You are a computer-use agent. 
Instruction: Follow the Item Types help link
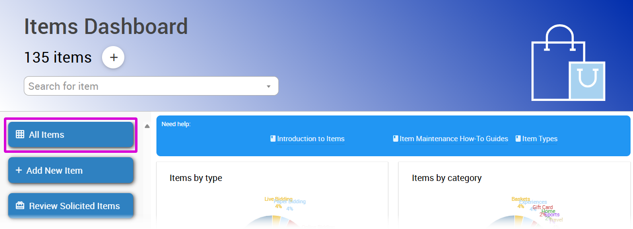tap(540, 139)
